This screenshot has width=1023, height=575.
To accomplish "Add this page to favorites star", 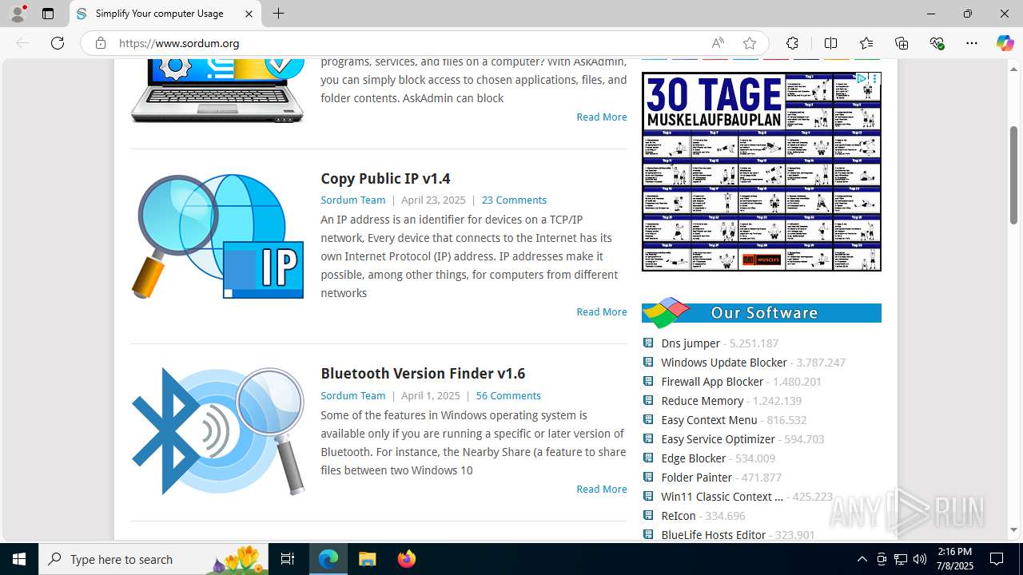I will click(x=750, y=43).
